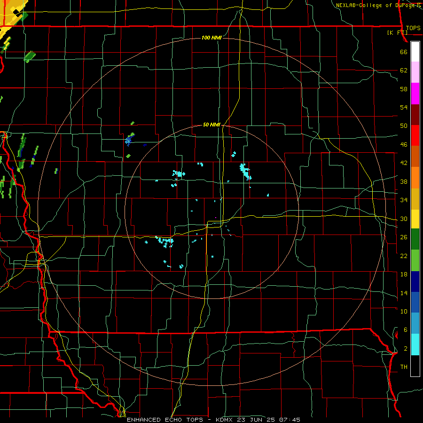Click the '100 NMI' range ring label
This screenshot has height=423, width=423.
pyautogui.click(x=211, y=38)
